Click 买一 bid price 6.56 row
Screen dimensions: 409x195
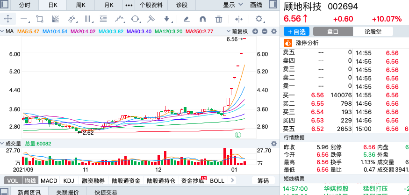click(317, 95)
